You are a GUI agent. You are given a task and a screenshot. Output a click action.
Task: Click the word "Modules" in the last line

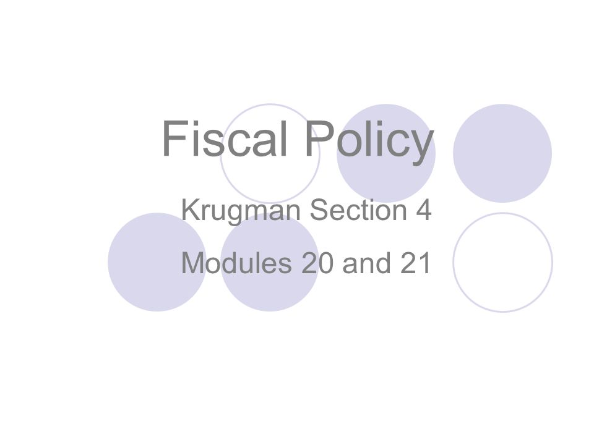pos(236,263)
